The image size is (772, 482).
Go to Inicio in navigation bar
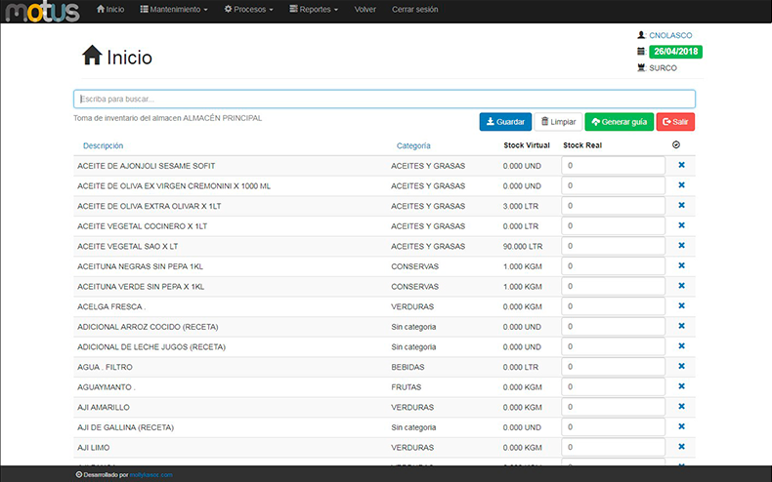click(x=110, y=9)
